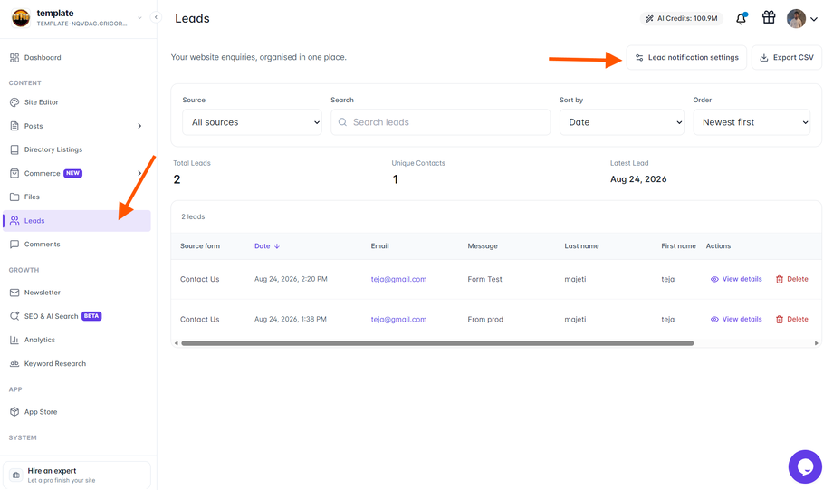Click the eye icon for From prod lead

click(714, 320)
